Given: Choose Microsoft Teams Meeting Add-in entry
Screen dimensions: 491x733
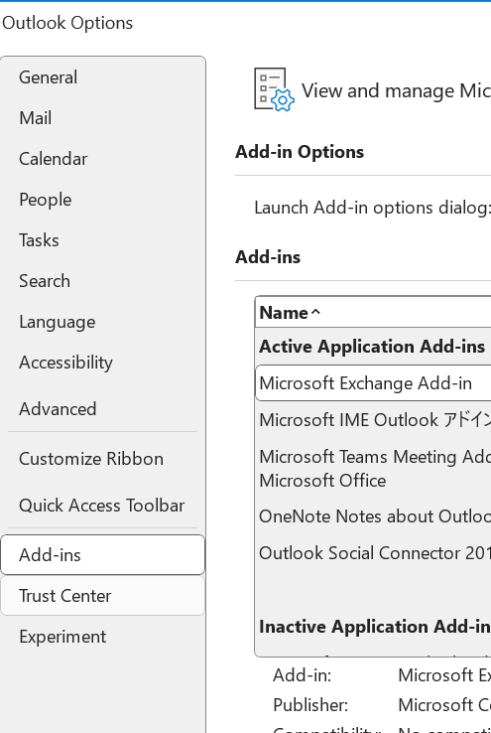Looking at the screenshot, I should (373, 469).
